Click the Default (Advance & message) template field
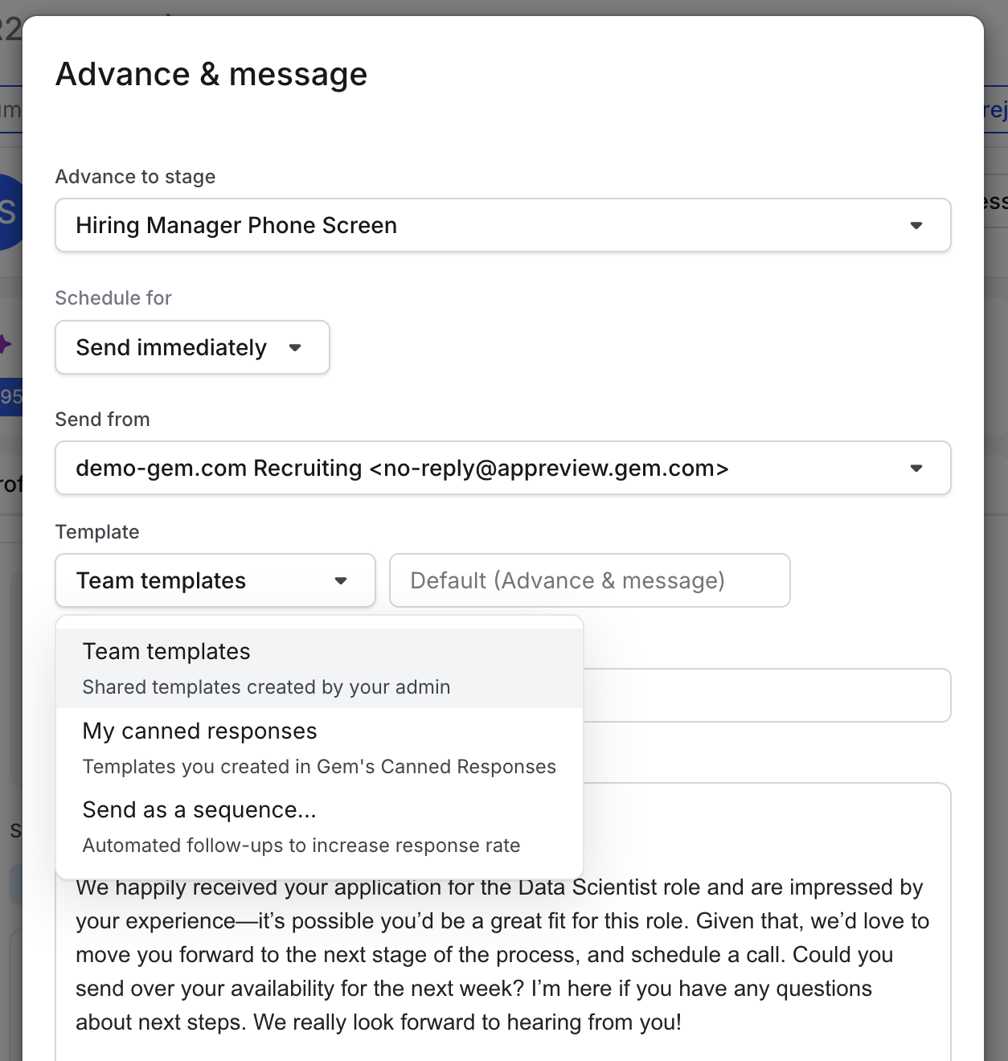The width and height of the screenshot is (1008, 1061). [x=590, y=580]
